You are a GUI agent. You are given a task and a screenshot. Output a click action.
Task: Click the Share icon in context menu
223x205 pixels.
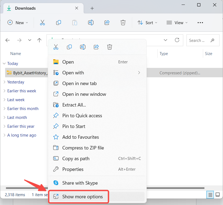click(96, 47)
